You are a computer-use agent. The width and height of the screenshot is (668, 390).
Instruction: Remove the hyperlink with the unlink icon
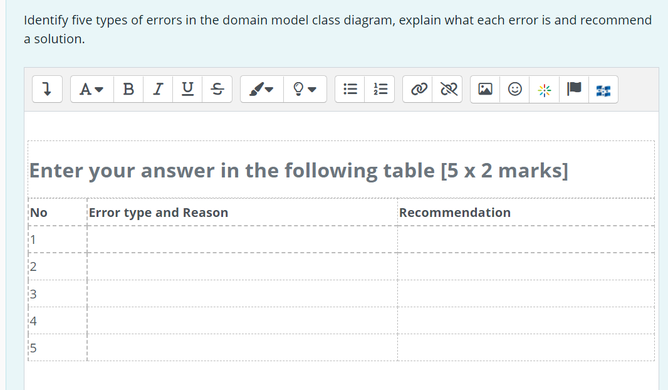click(x=447, y=89)
